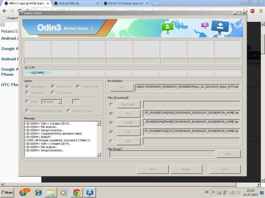Tick the Bootloader file checkbox
Screen dimensions: 265x198
pos(111,105)
